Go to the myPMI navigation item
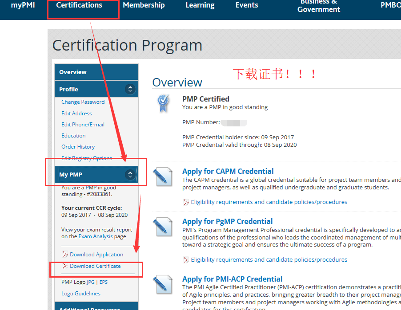 23,5
